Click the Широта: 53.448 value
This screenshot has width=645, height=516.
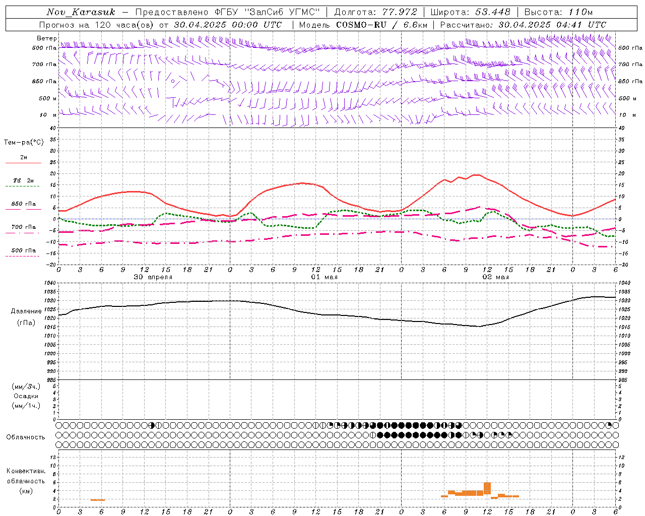[x=470, y=12]
